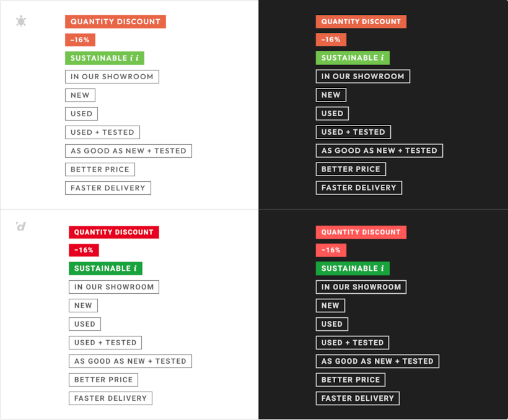Click info icon in the dark-green Sustainable tag on white

(x=136, y=268)
